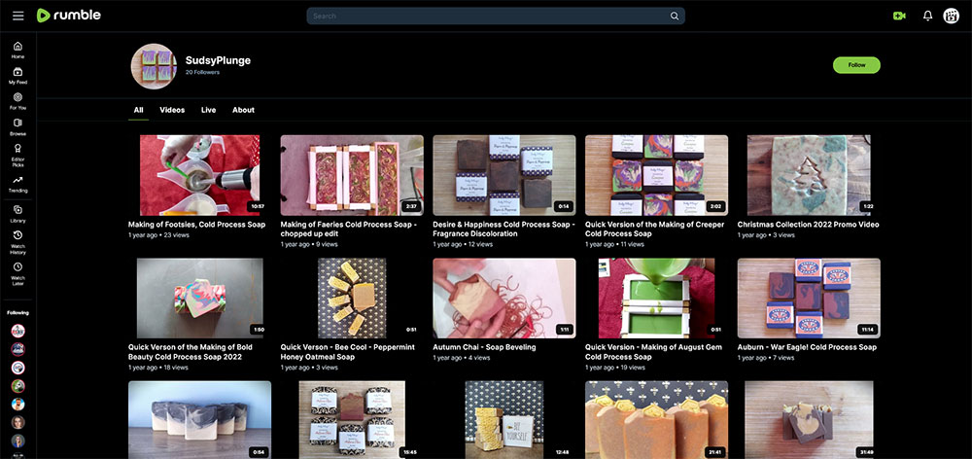This screenshot has width=972, height=459.
Task: Open Autumn Chai Soap Beveling thumbnail
Action: [503, 299]
